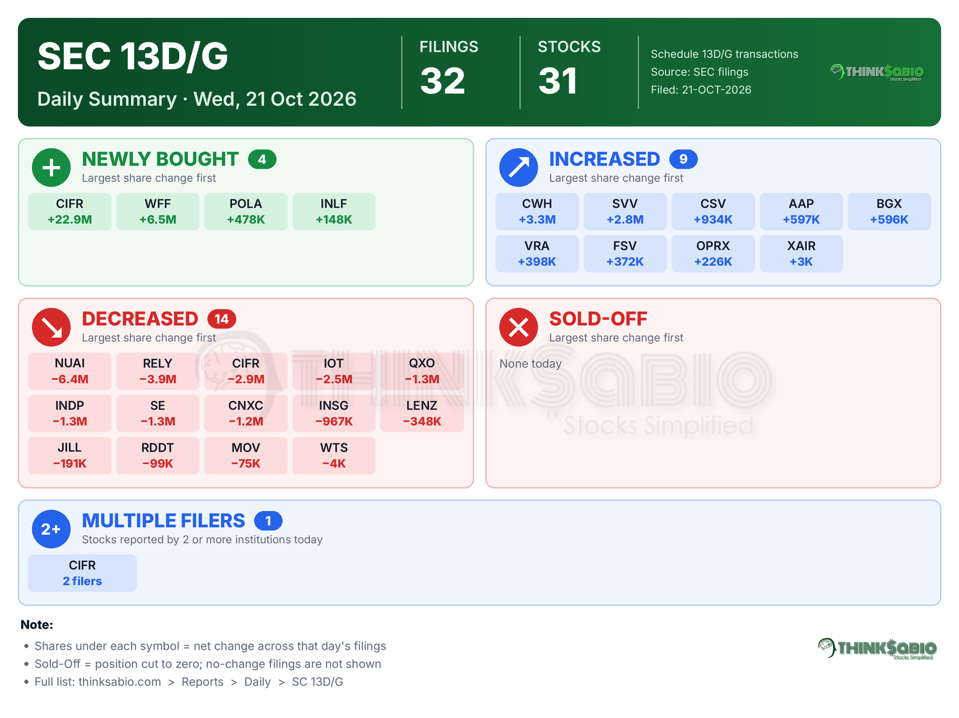Select the FSV +372K tile
This screenshot has width=959, height=718.
(625, 254)
